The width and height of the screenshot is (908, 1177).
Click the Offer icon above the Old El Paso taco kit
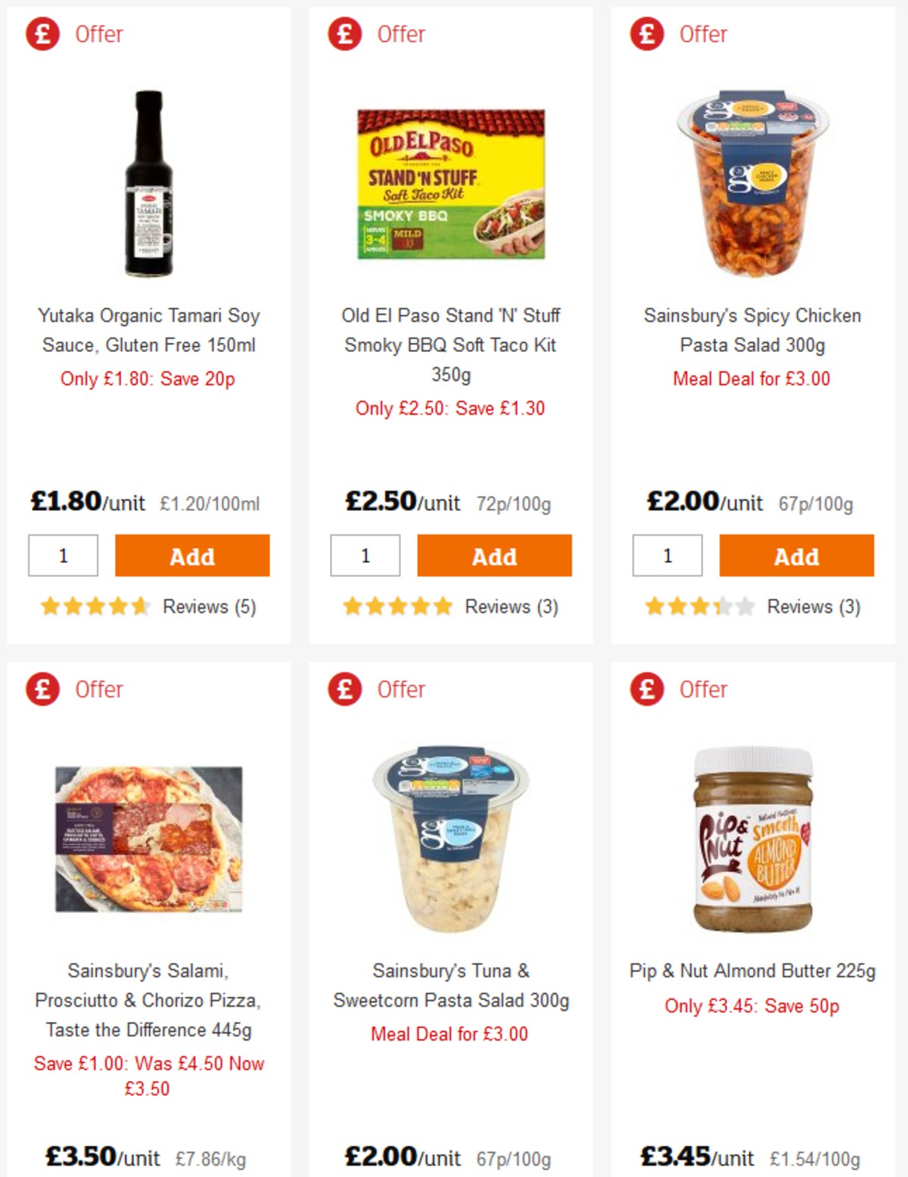click(x=344, y=33)
